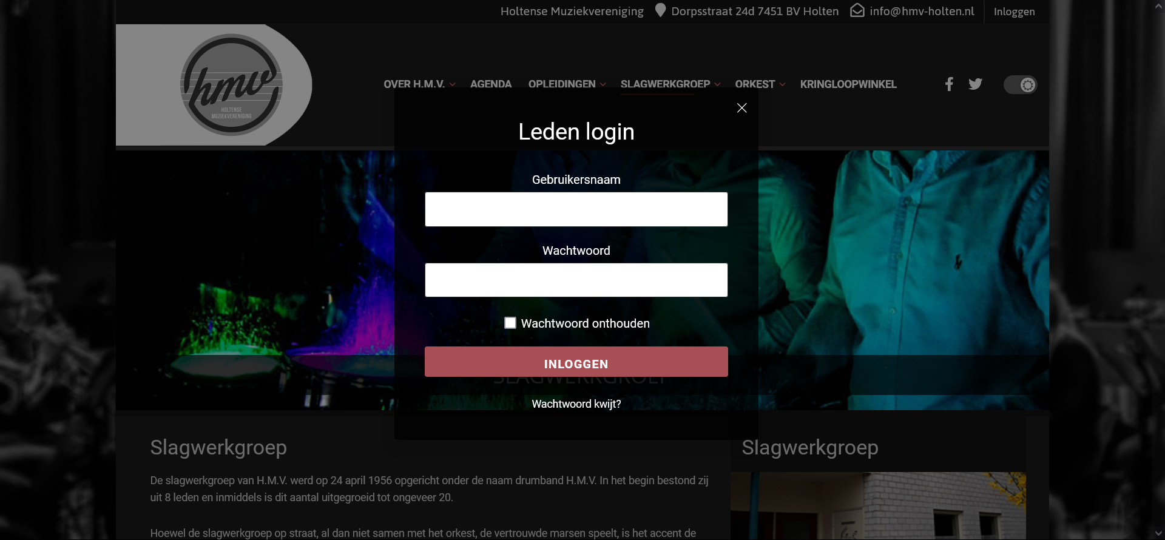Expand the OPLEIDINGEN menu chevron
Viewport: 1165px width, 540px height.
(x=603, y=85)
